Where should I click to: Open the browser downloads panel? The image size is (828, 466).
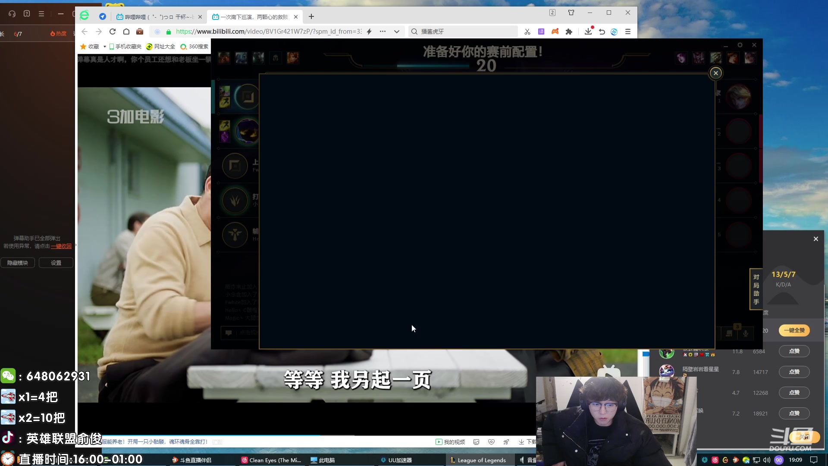coord(588,31)
